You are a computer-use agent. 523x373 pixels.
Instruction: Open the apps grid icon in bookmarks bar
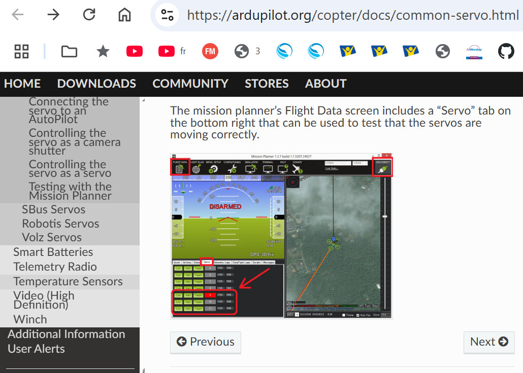pyautogui.click(x=22, y=51)
